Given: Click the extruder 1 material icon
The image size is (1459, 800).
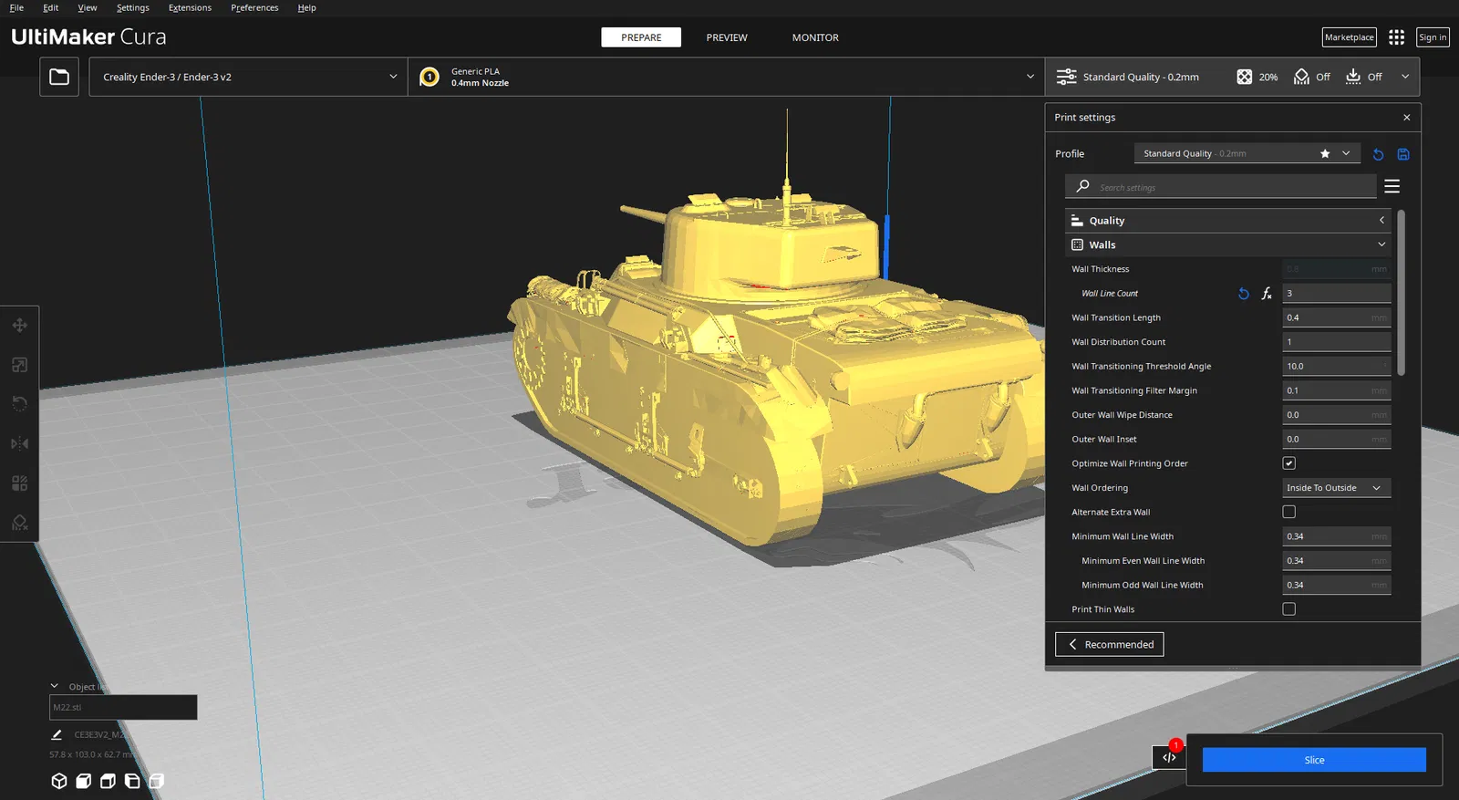Looking at the screenshot, I should click(x=429, y=77).
